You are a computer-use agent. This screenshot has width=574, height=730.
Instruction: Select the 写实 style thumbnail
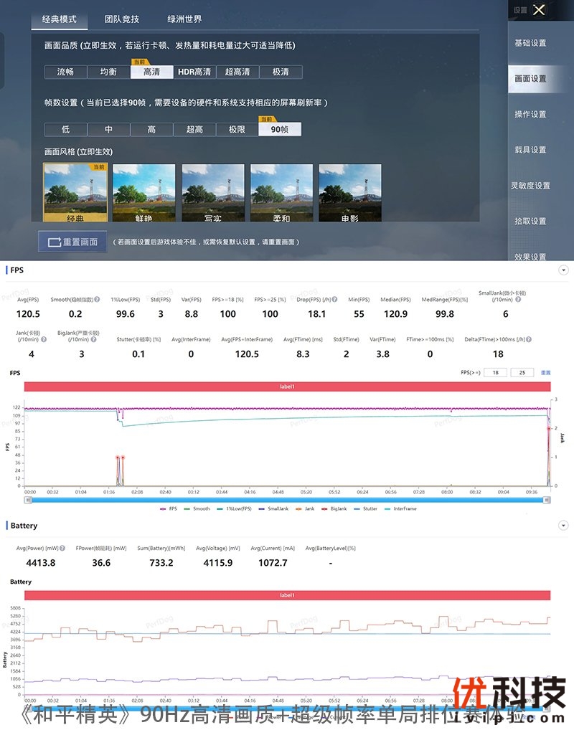pyautogui.click(x=212, y=194)
